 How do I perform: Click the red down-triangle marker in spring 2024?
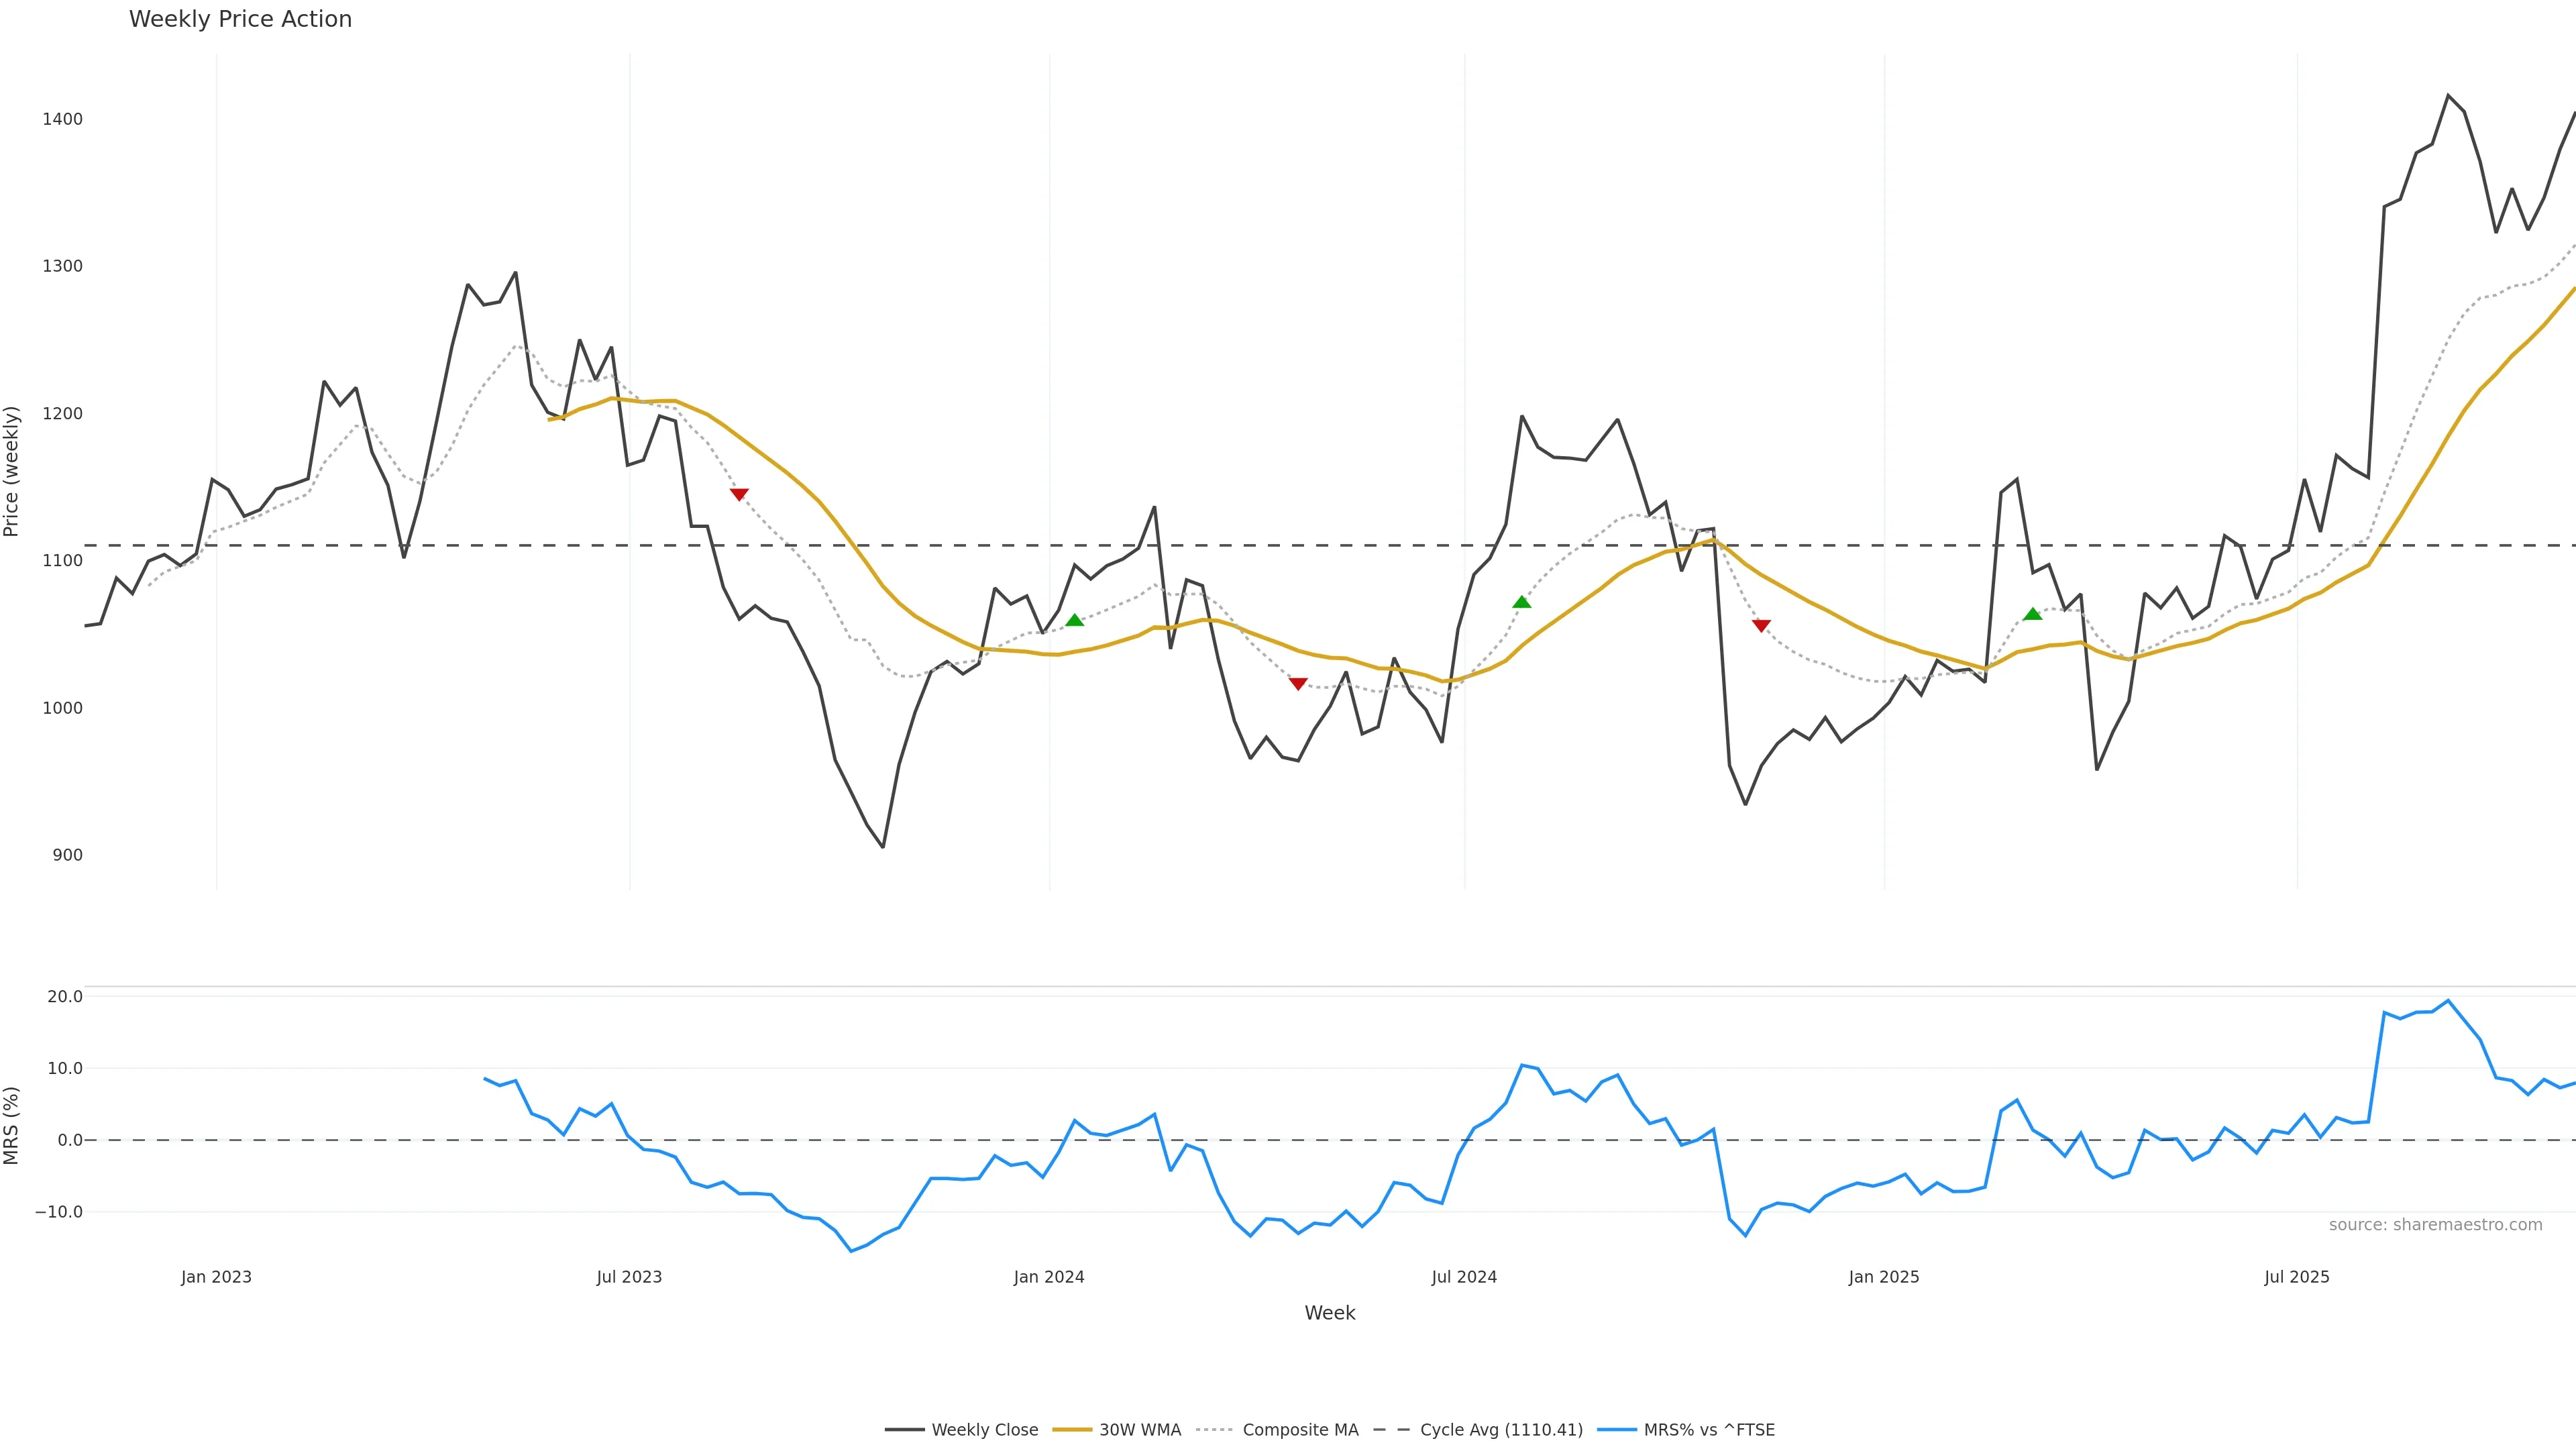[x=1298, y=684]
